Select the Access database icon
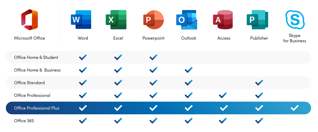 coord(223,20)
